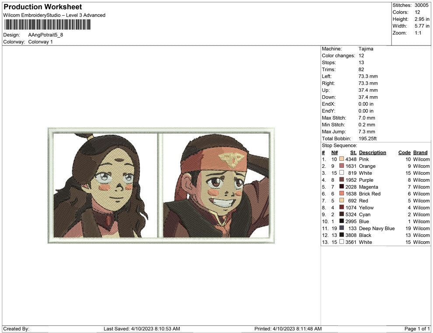Click the Total Bobbin value 195.25ft
This screenshot has width=433, height=333.
[x=367, y=139]
